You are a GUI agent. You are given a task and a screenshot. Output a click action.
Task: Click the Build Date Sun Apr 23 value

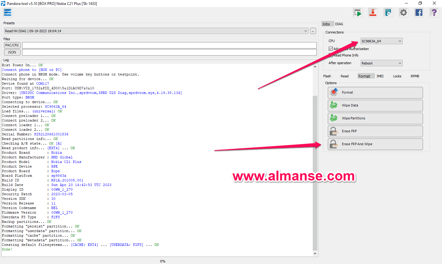(x=81, y=185)
